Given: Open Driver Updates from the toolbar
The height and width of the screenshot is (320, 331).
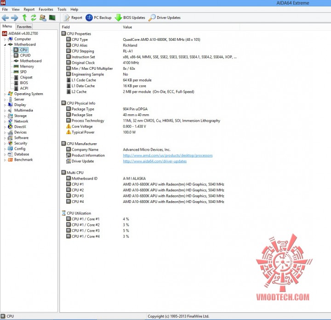Looking at the screenshot, I should [165, 18].
